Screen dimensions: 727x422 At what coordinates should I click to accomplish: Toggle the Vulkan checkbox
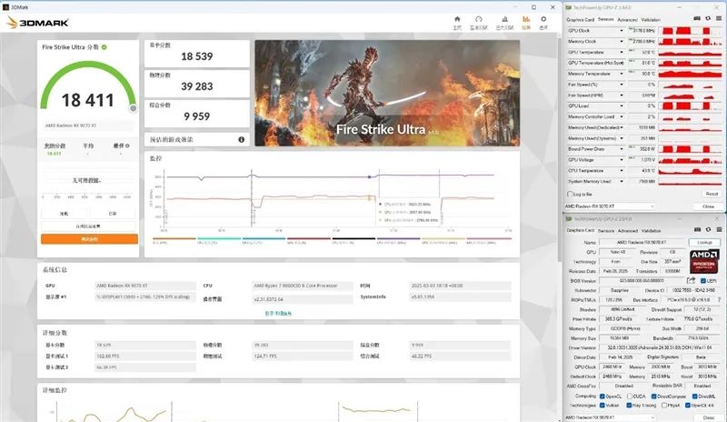click(603, 405)
